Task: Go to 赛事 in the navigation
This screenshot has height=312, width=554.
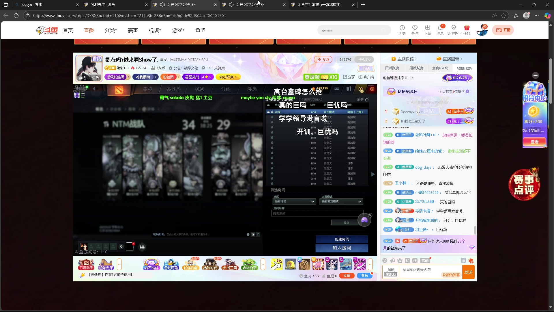Action: [x=133, y=30]
